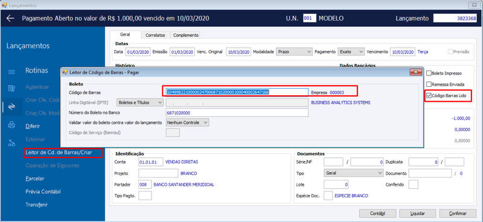Click the ESPECIE BRANCO text
The width and height of the screenshot is (483, 222).
(351, 195)
